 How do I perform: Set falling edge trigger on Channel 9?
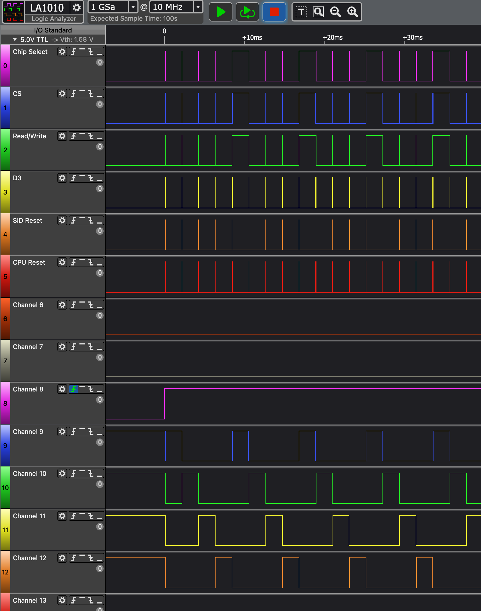pyautogui.click(x=91, y=432)
